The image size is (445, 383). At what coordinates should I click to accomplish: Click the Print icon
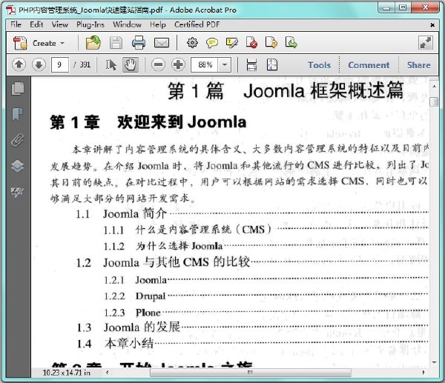[x=139, y=43]
